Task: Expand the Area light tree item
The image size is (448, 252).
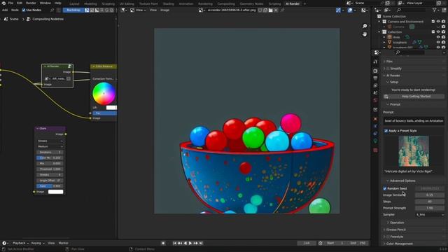Action: click(x=384, y=37)
